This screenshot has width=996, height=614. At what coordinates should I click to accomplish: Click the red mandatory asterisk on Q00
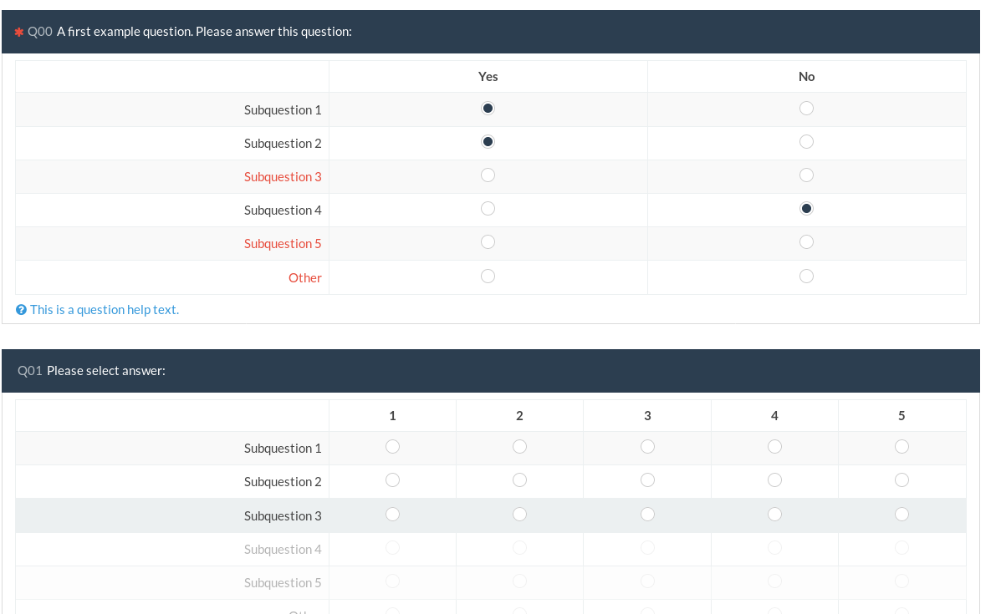tap(18, 32)
